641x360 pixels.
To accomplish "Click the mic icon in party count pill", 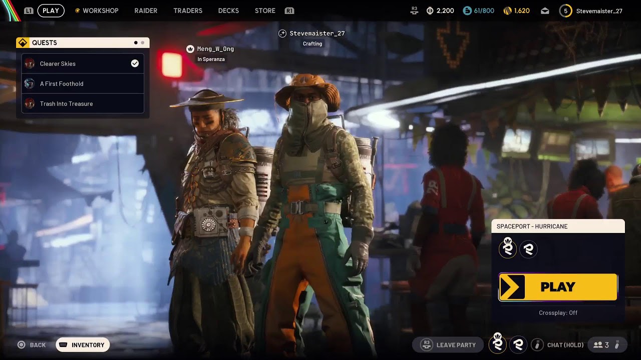I will [x=617, y=345].
